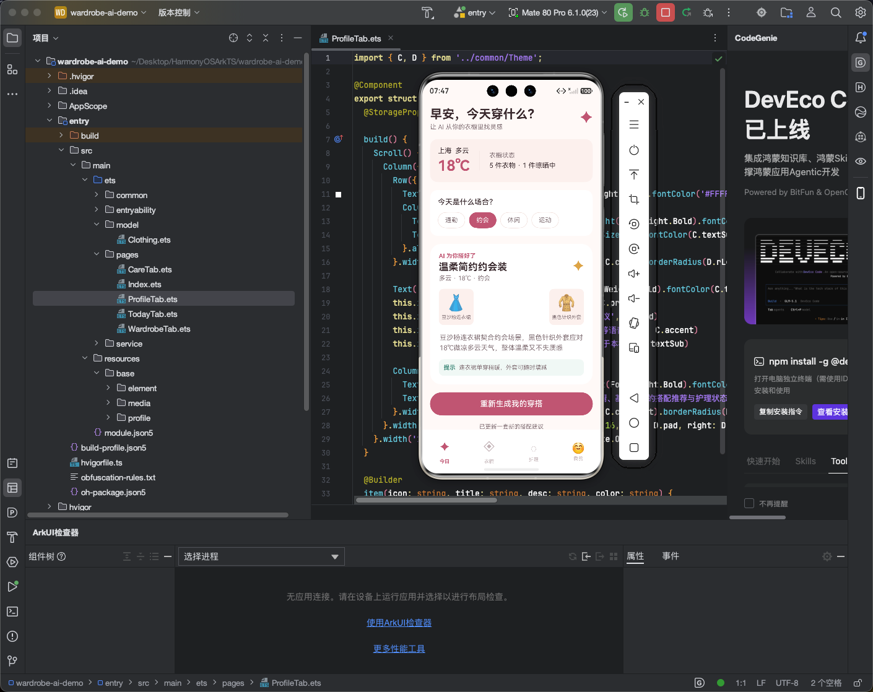Click the UTF-8 encoding in status bar

(787, 683)
